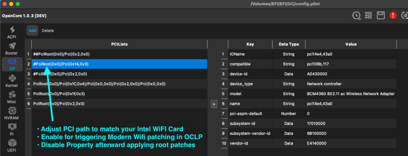Click the E4140000 value
The image size is (408, 156).
[351, 143]
